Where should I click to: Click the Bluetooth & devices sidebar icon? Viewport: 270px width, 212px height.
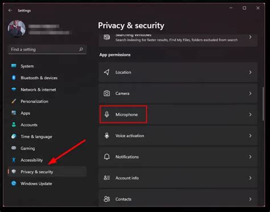coord(14,78)
